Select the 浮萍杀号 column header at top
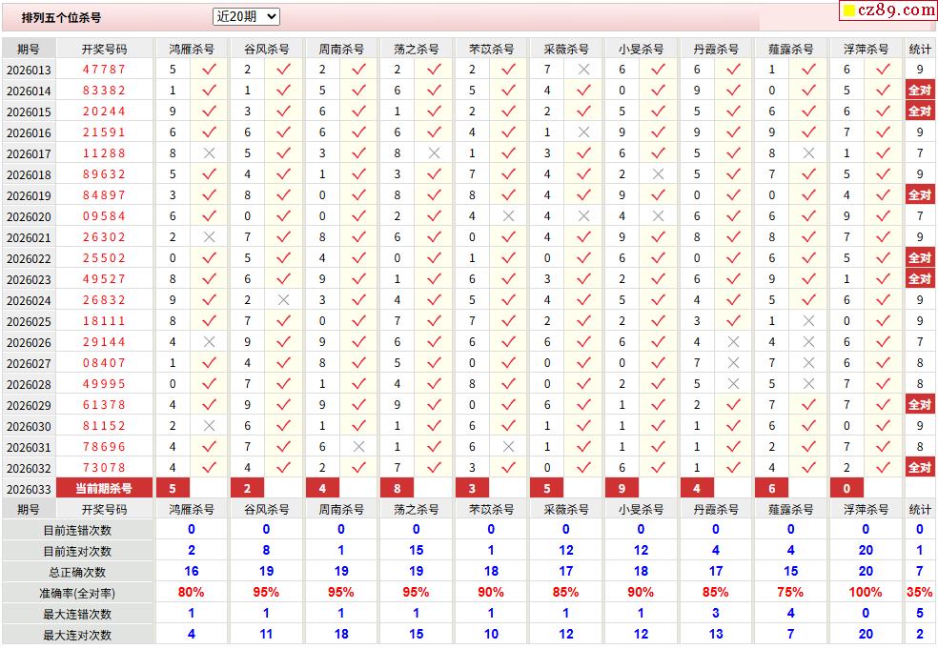 pyautogui.click(x=865, y=49)
